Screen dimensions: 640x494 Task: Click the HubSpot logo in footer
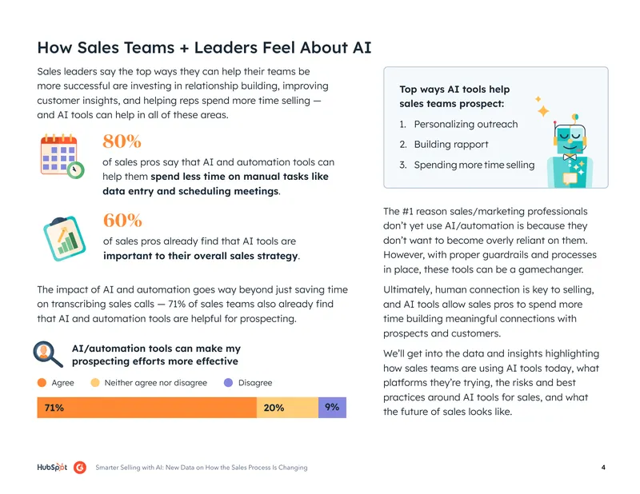[52, 467]
